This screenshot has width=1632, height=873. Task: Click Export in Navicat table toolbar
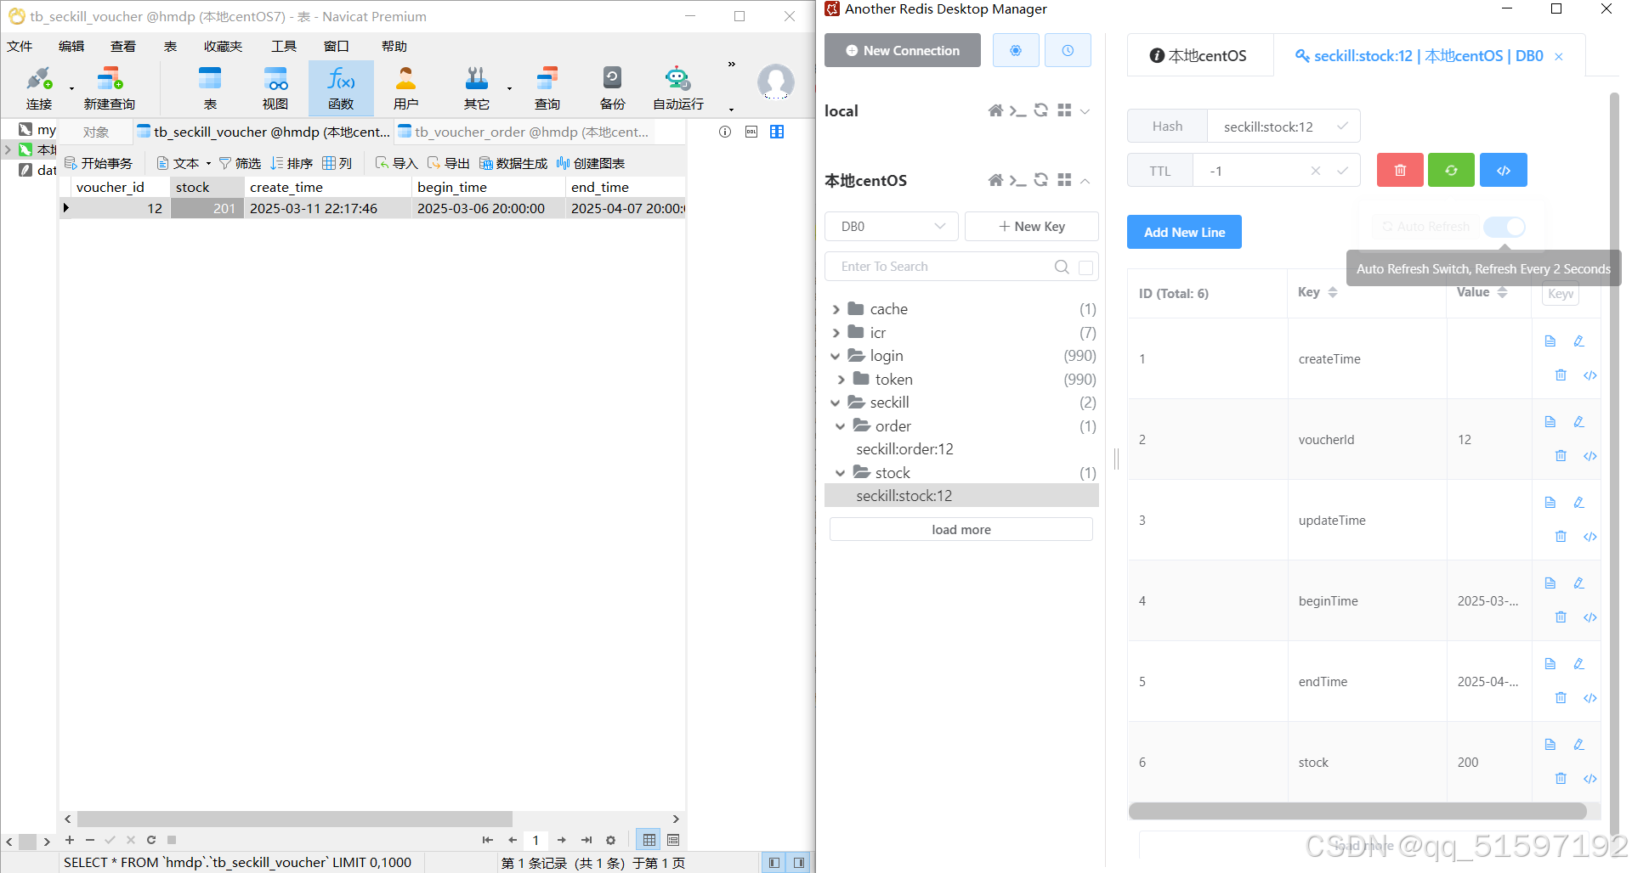click(448, 163)
